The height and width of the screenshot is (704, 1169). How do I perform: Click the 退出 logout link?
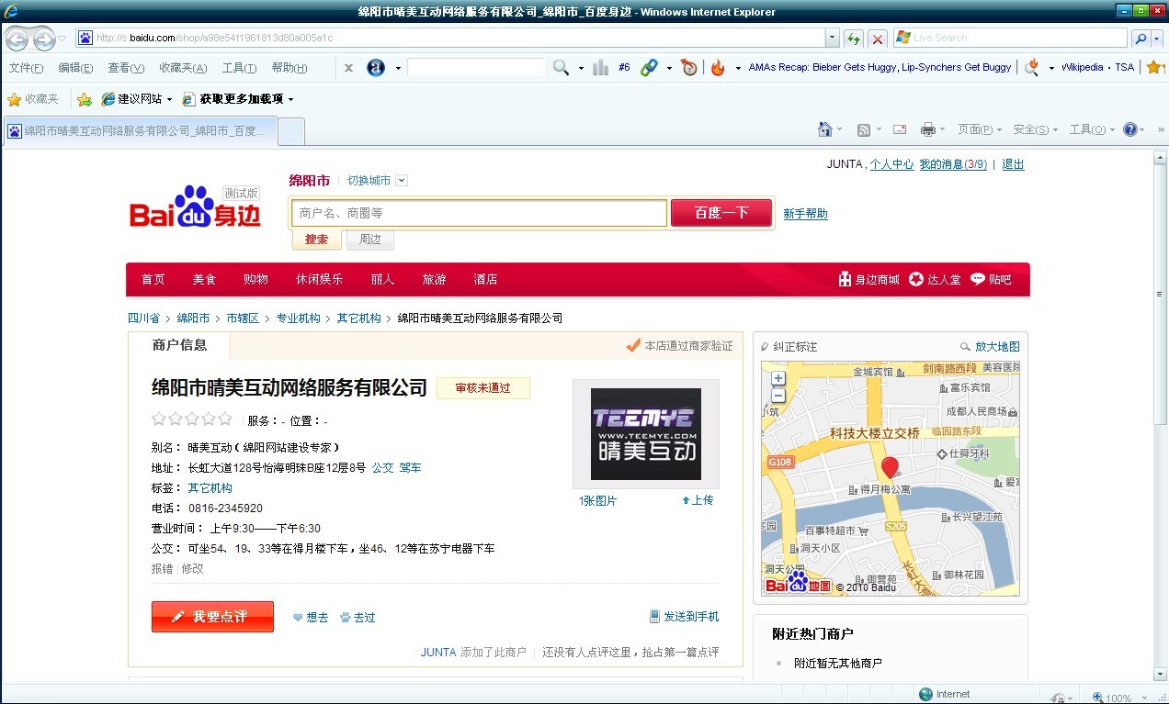(1013, 164)
